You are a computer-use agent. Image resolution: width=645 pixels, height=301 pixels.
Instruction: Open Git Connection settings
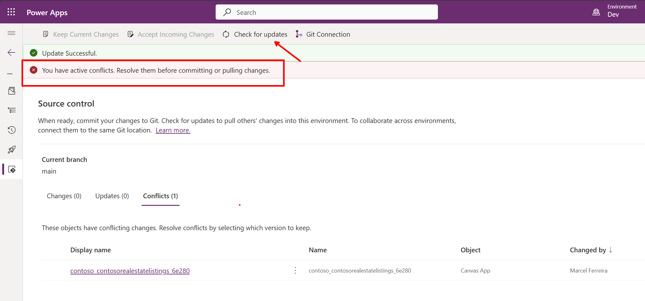(x=323, y=34)
